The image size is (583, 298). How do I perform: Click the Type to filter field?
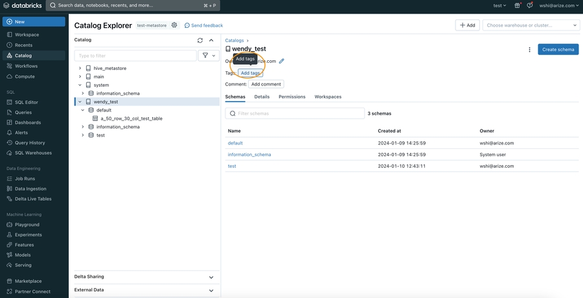pos(135,56)
